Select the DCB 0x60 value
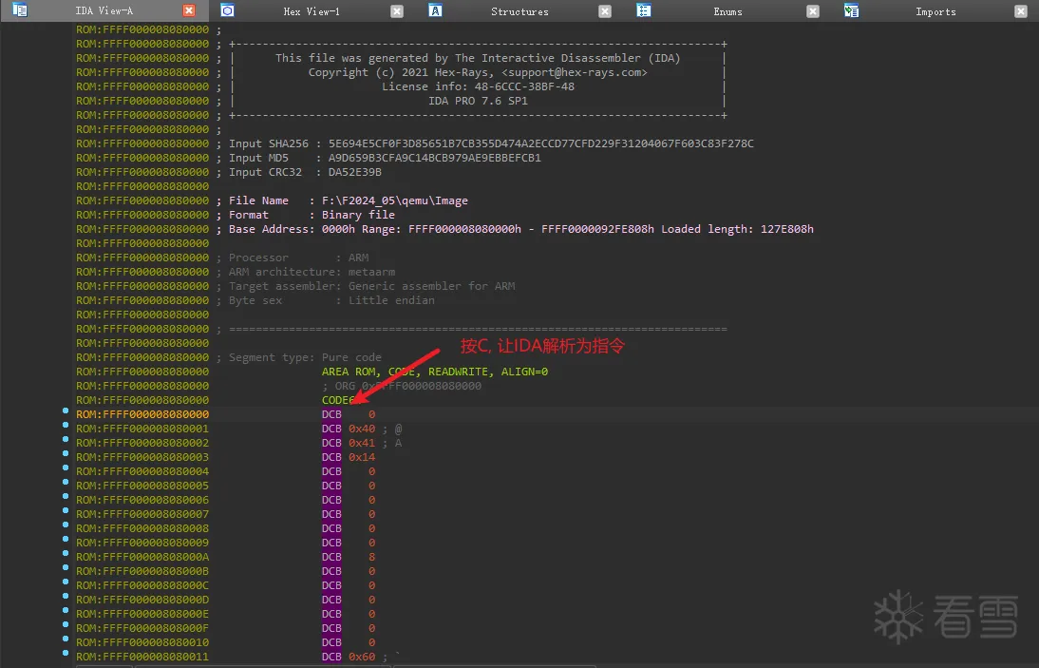This screenshot has width=1039, height=668. click(x=362, y=657)
